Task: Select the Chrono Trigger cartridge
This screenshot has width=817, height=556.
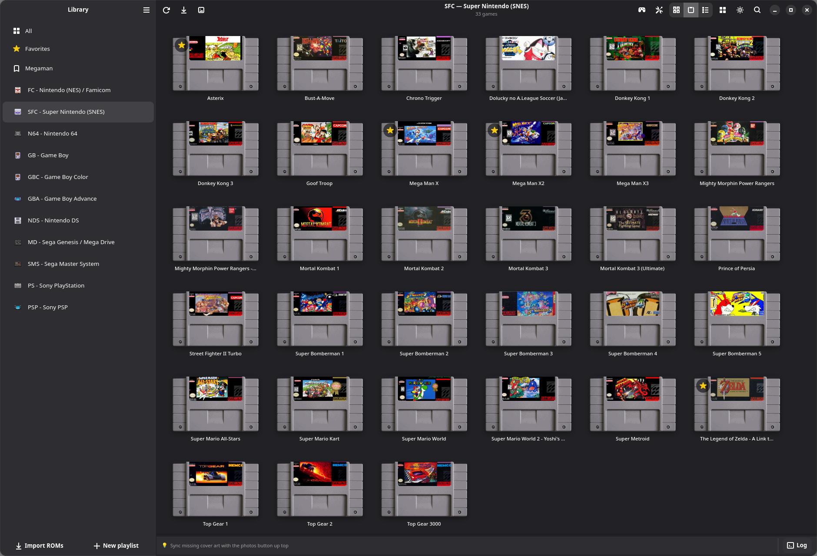Action: pyautogui.click(x=424, y=63)
